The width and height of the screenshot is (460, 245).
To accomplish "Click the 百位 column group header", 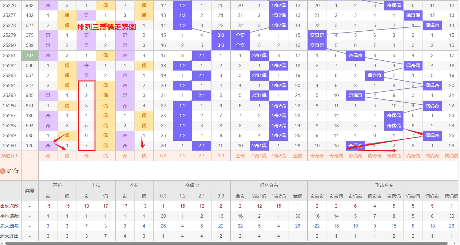I will [57, 186].
